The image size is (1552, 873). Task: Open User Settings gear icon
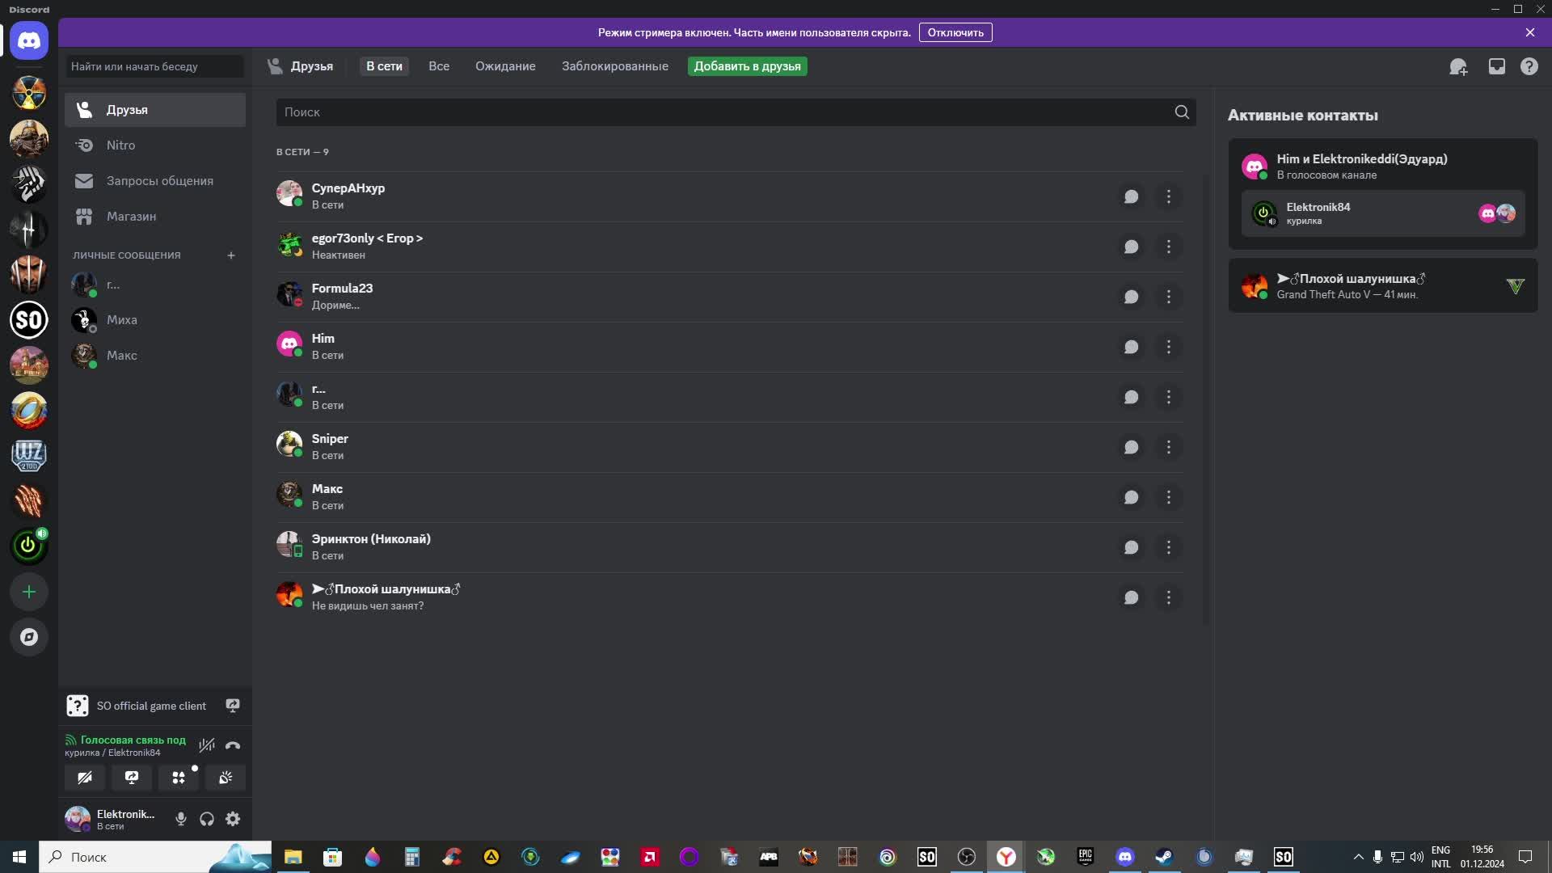(x=233, y=819)
